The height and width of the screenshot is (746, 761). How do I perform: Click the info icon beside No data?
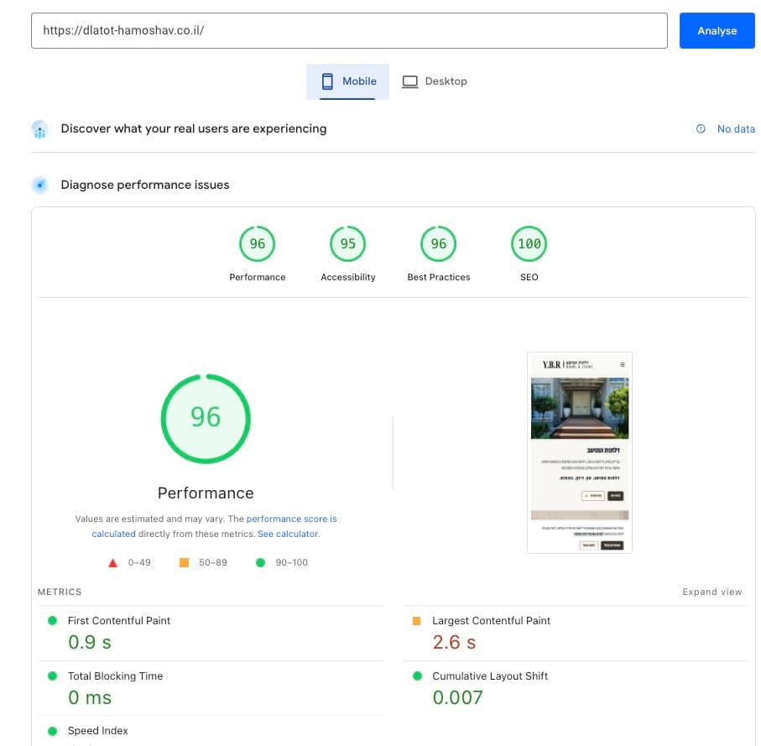click(701, 128)
